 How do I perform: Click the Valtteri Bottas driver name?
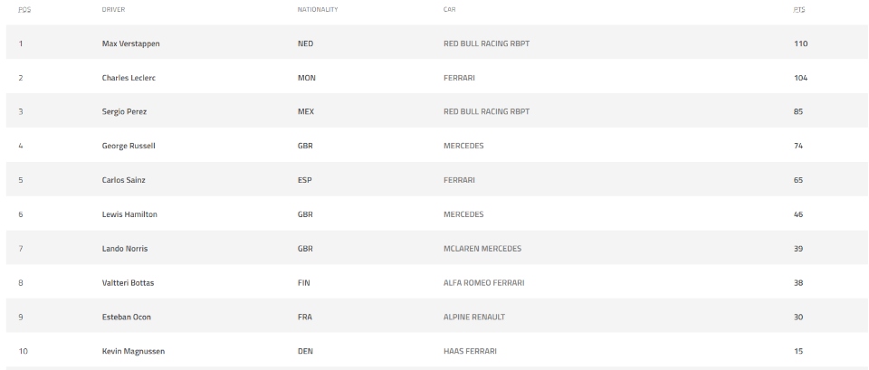pyautogui.click(x=128, y=283)
